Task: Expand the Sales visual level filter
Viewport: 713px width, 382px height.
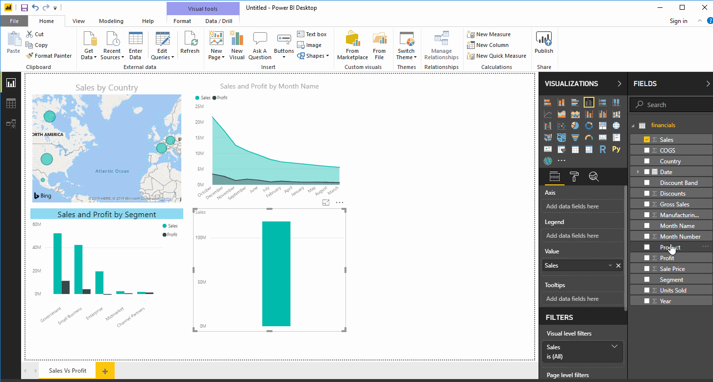Action: coord(615,346)
